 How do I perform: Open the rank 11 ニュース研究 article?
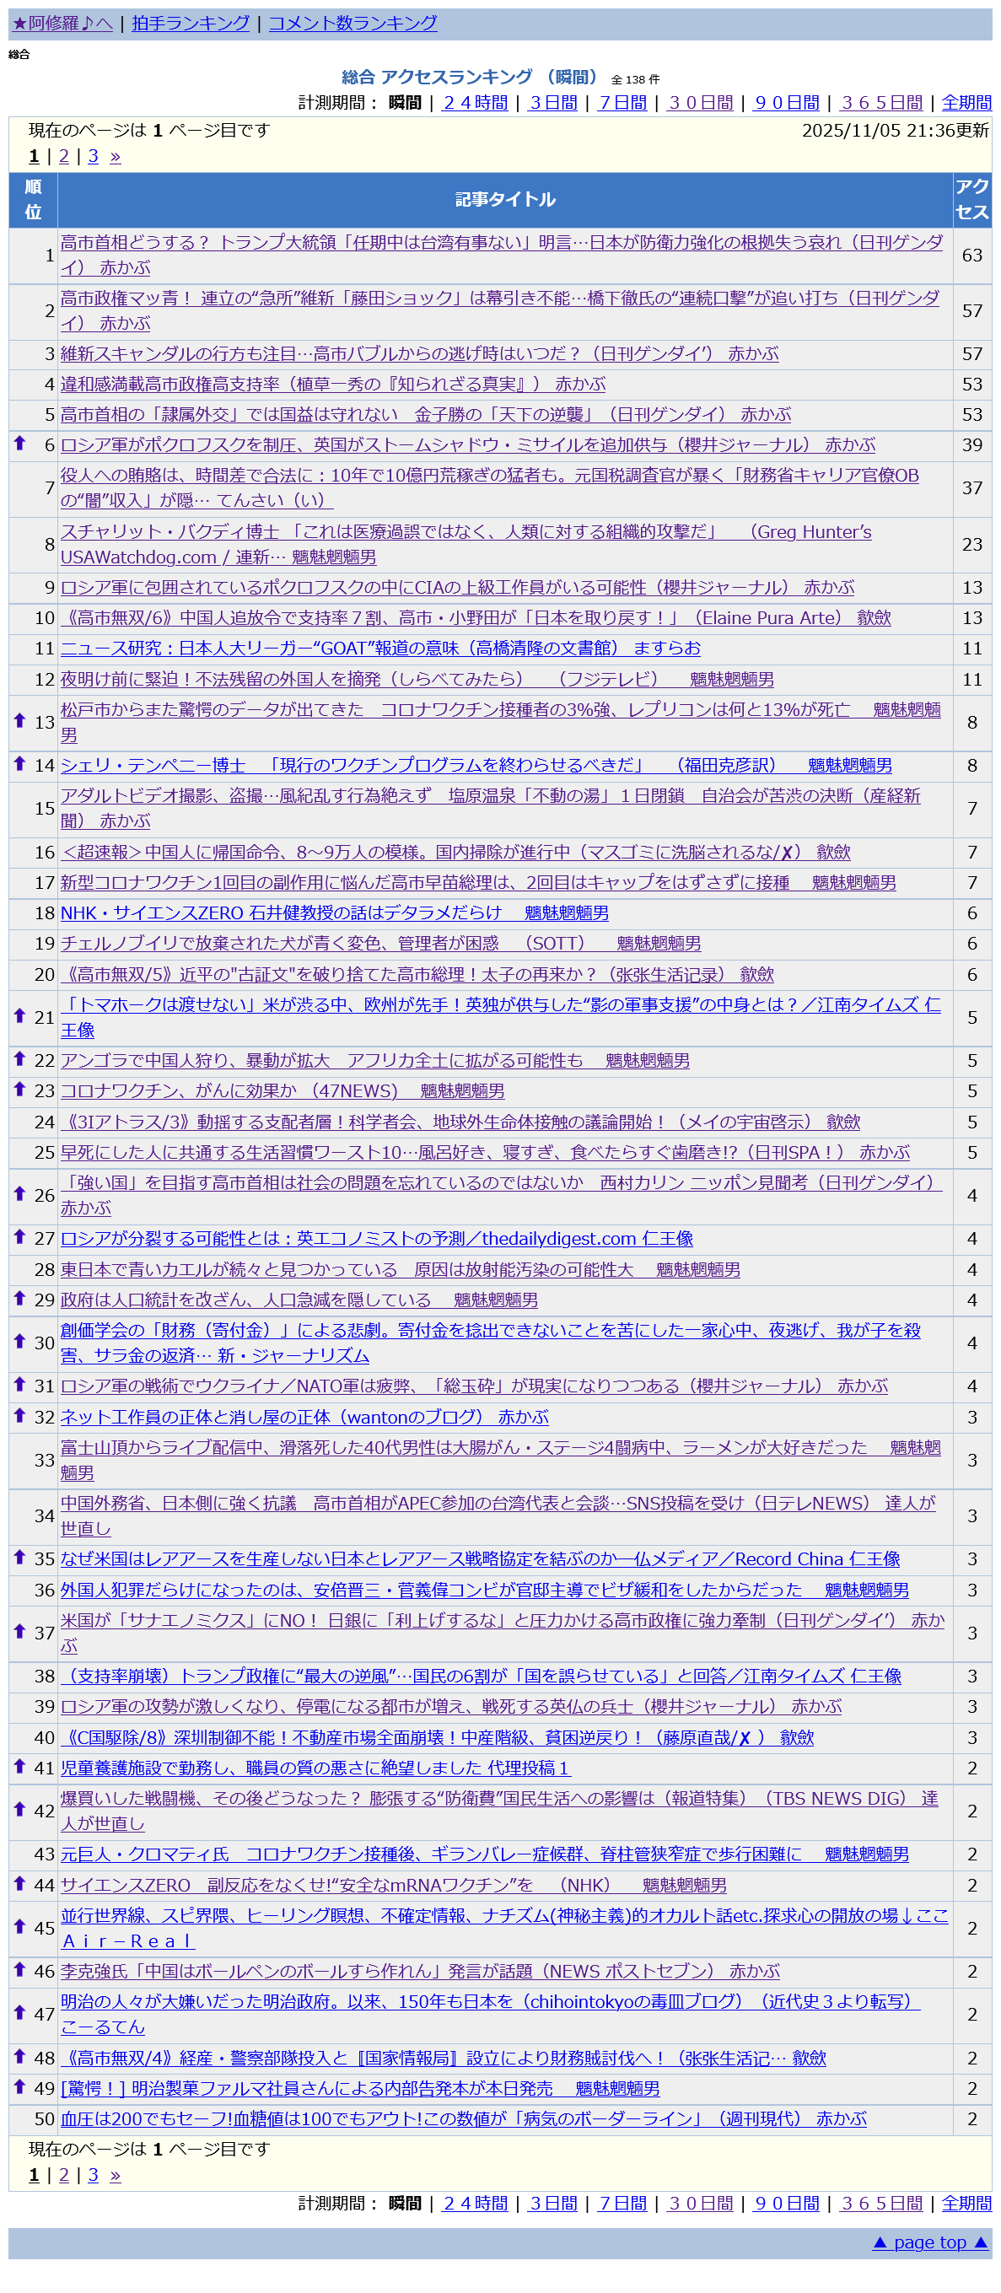380,648
